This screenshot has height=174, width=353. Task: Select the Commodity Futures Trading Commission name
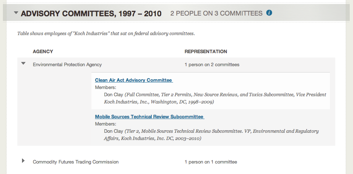76,162
